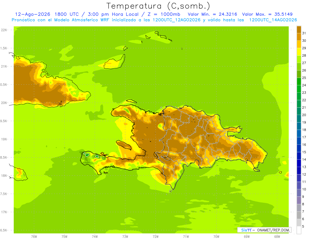Click the legend number '25'

[304, 78]
